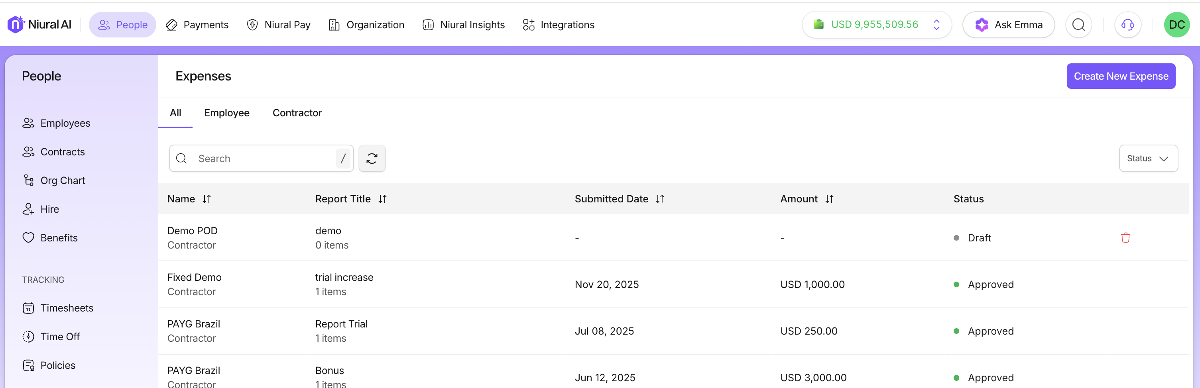Open the headset support icon

(1127, 25)
